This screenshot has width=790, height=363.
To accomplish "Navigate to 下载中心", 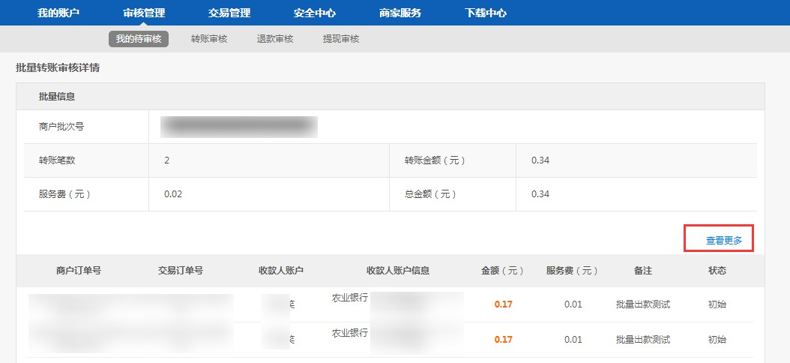I will pyautogui.click(x=486, y=13).
